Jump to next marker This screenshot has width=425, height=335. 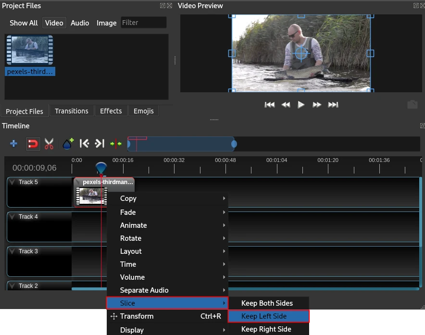pos(100,144)
